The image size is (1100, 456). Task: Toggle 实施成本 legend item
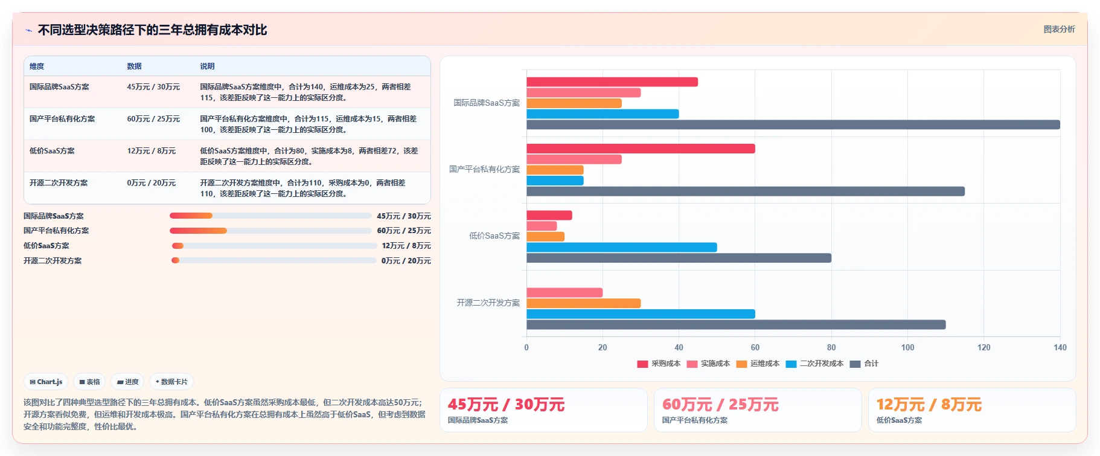(708, 364)
